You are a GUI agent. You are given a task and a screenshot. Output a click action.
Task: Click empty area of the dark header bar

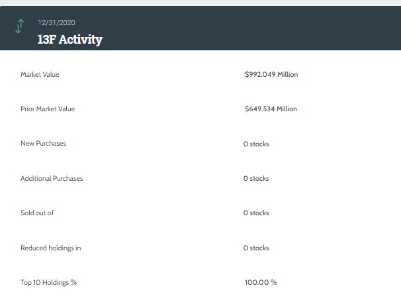(265, 30)
